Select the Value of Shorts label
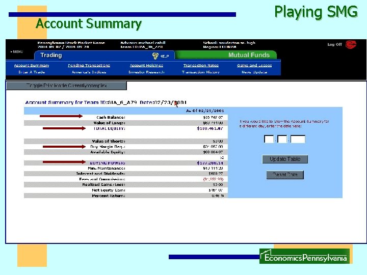 (x=109, y=141)
